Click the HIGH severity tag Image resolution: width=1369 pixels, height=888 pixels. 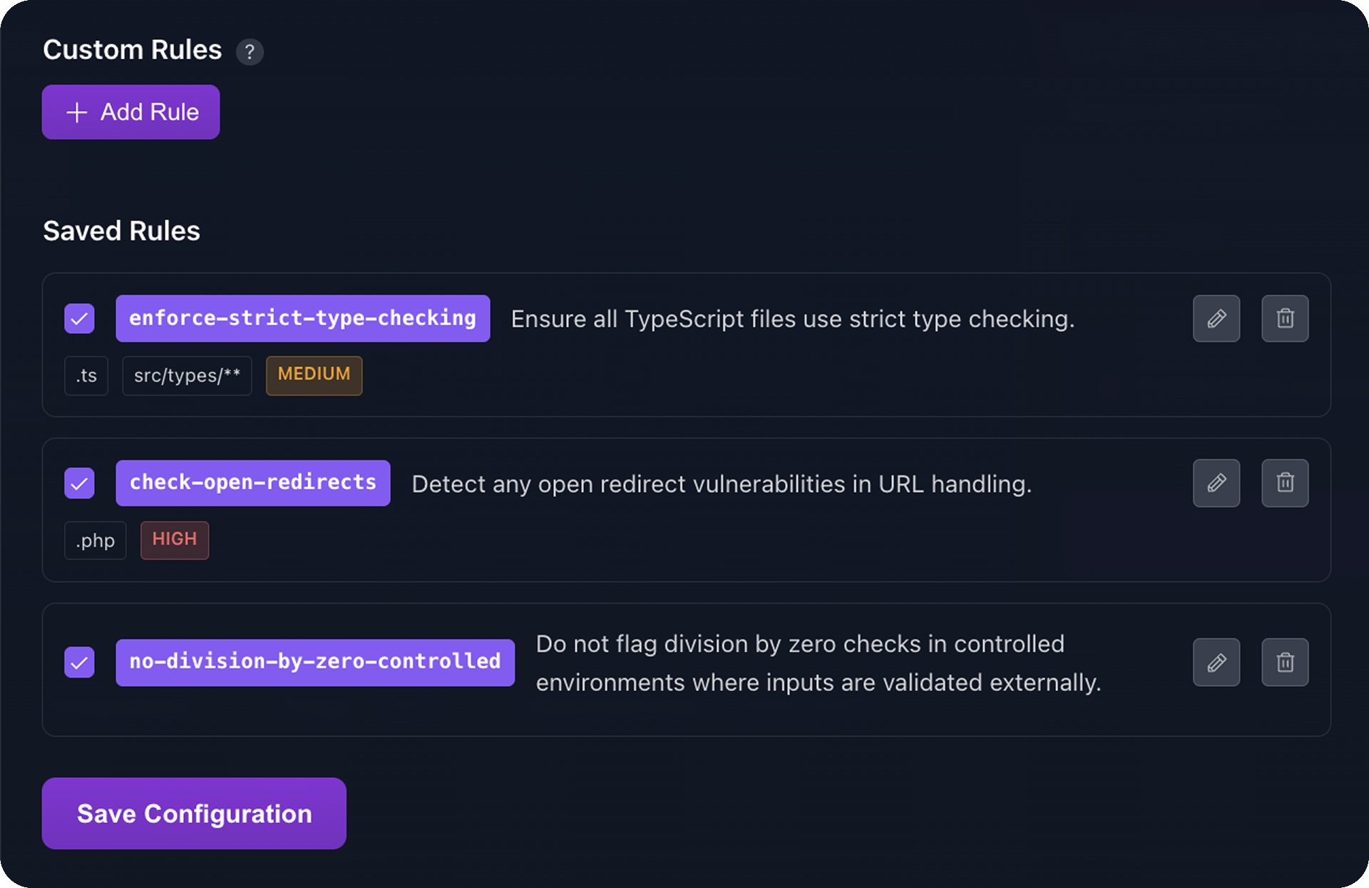tap(174, 540)
